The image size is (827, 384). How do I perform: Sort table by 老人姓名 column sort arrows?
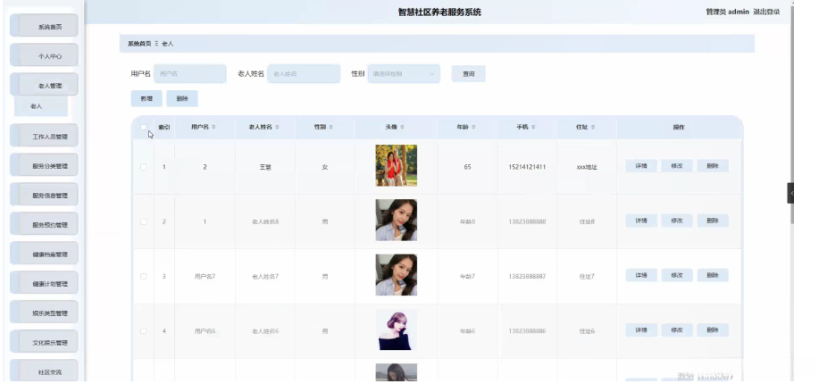[x=277, y=127]
